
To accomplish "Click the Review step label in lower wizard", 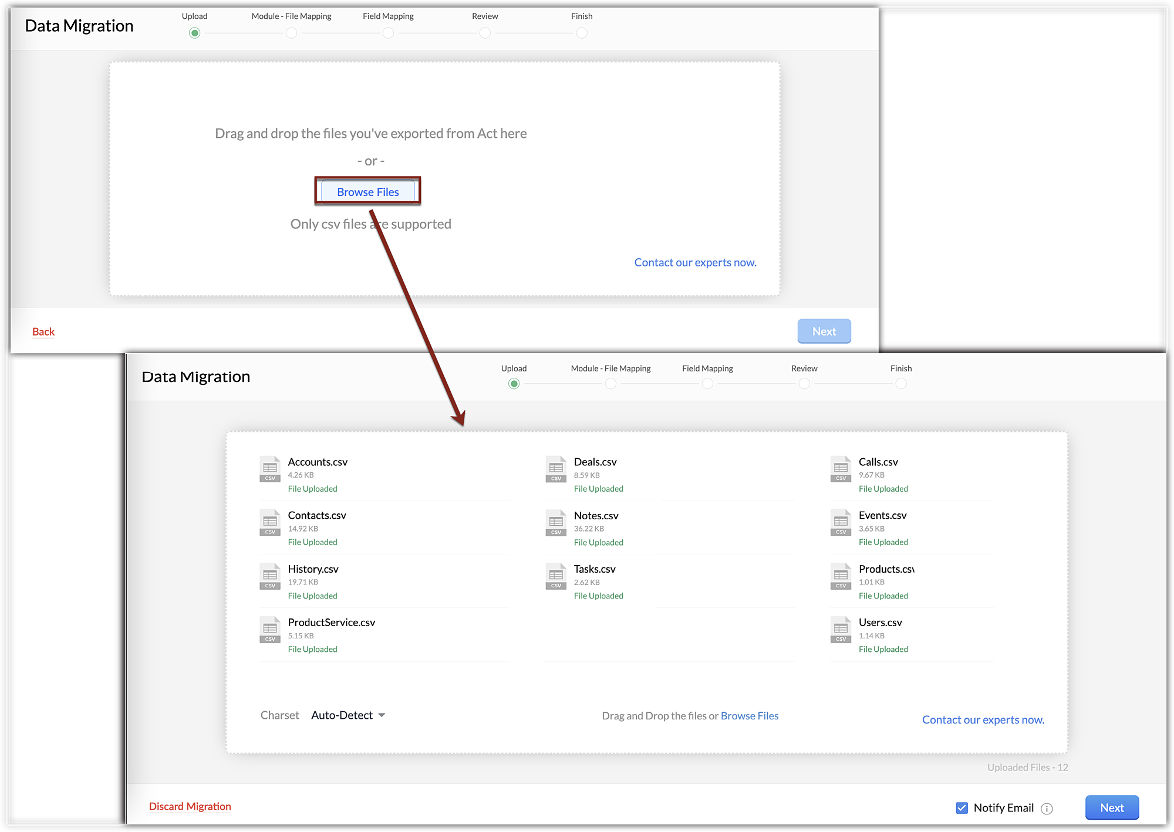I will [804, 368].
